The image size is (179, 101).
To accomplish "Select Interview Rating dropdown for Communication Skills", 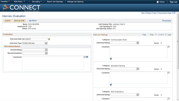I will 124,43.
